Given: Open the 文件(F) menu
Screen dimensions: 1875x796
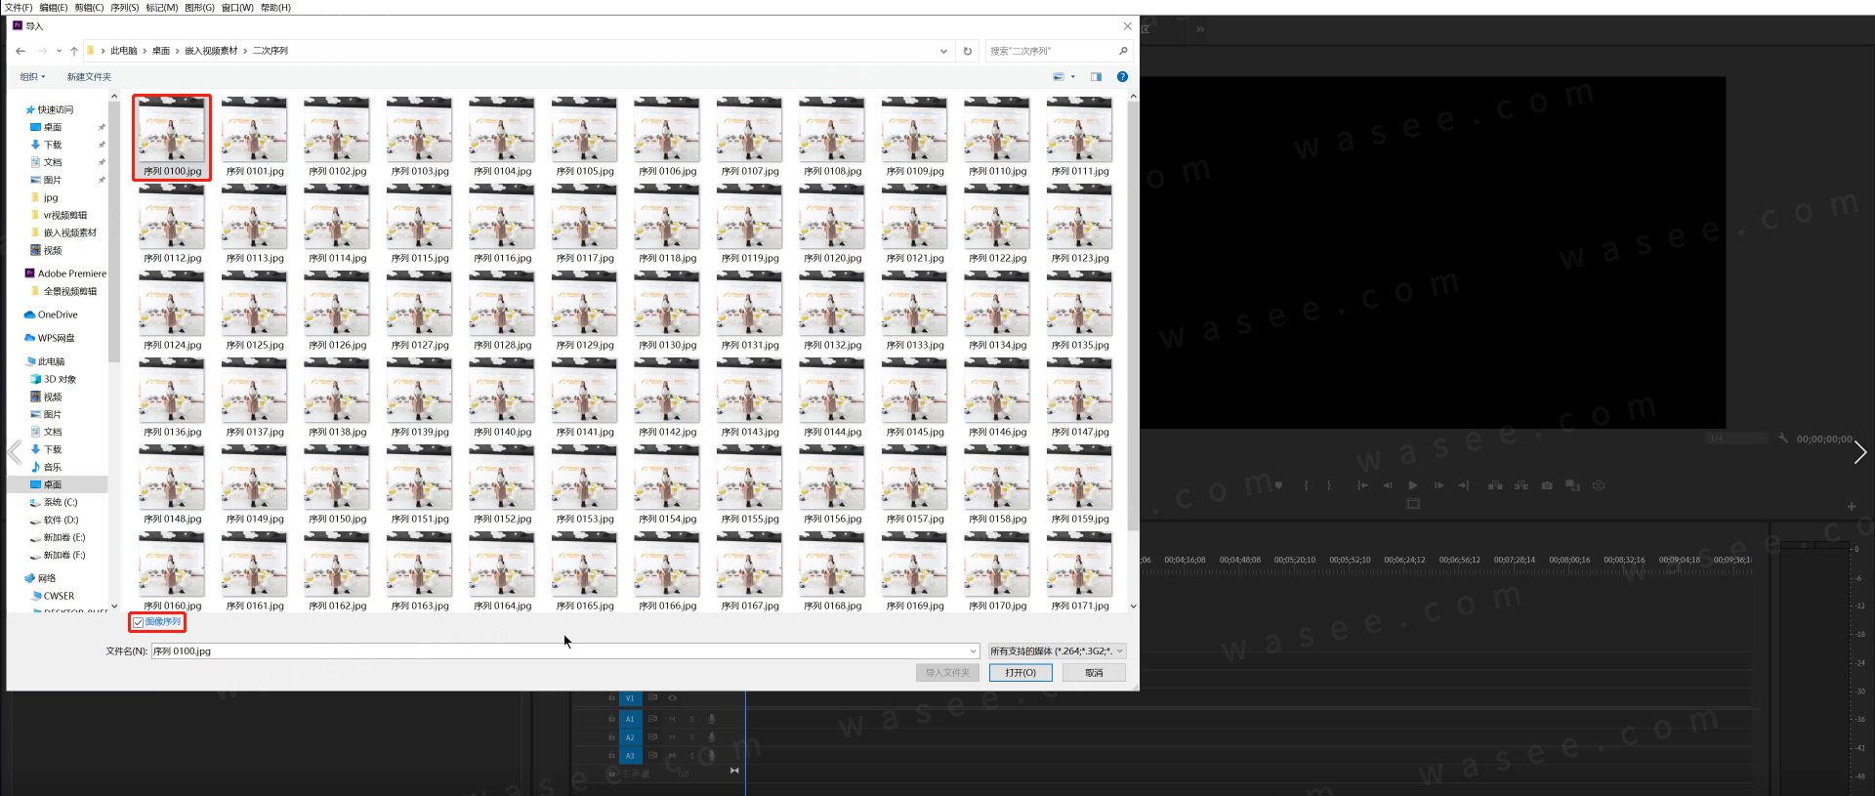Looking at the screenshot, I should [19, 8].
